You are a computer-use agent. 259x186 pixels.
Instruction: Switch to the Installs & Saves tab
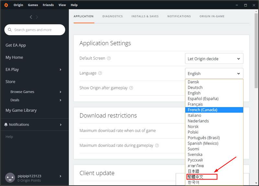(145, 16)
